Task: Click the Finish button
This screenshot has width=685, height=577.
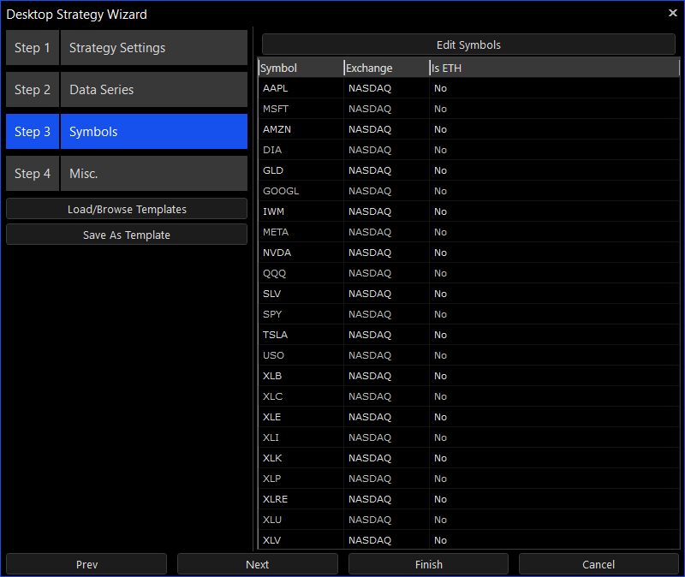Action: pyautogui.click(x=429, y=564)
